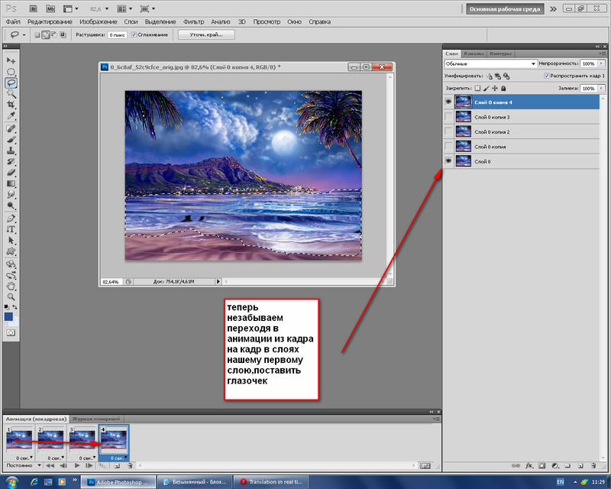Click the lock transparent pixels icon

point(478,89)
